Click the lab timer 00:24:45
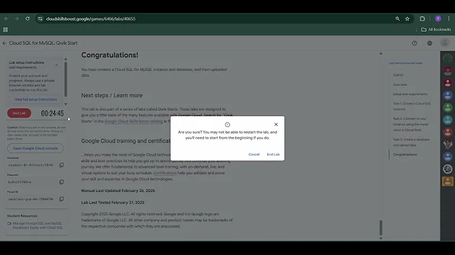Viewport: 455px width, 255px height. coord(52,114)
